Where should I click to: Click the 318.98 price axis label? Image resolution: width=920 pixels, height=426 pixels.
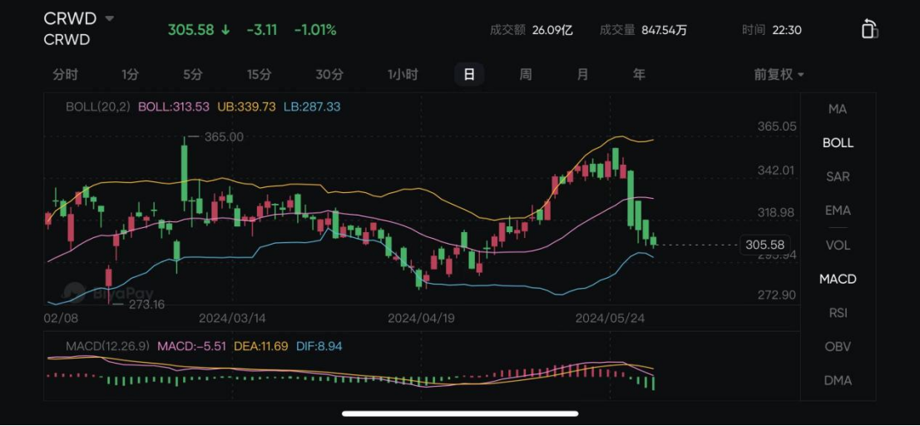coord(777,212)
